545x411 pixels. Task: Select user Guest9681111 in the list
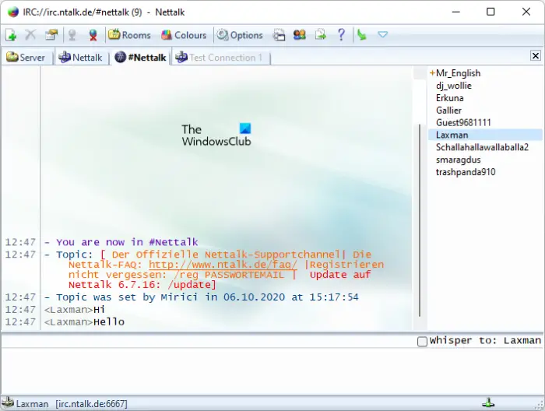point(463,123)
